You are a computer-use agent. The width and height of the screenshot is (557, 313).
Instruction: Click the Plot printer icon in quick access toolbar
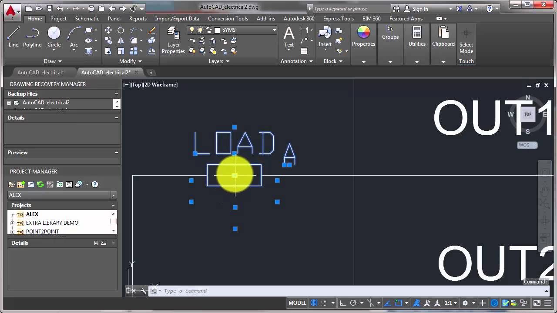pos(91,8)
